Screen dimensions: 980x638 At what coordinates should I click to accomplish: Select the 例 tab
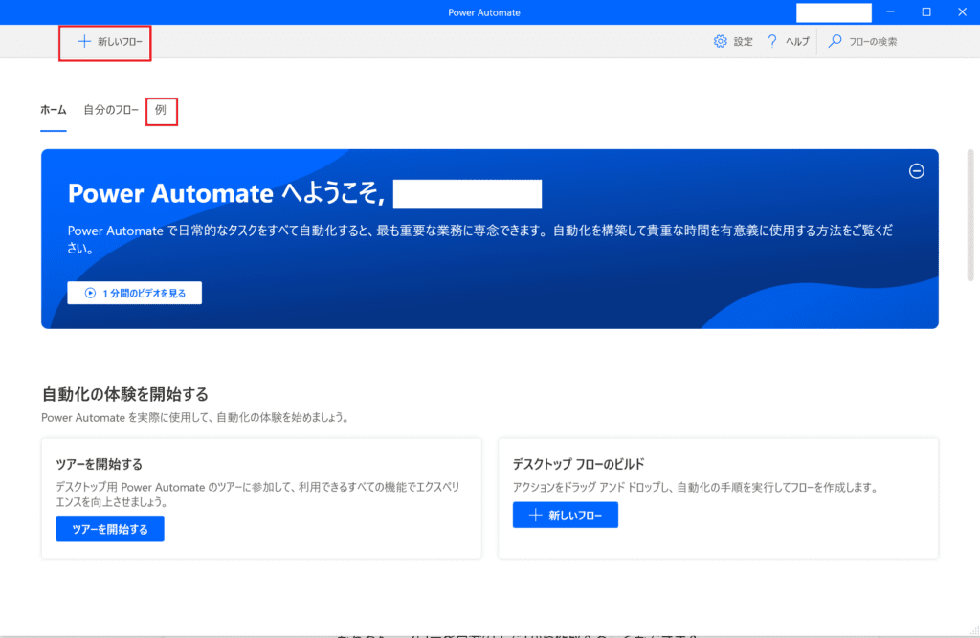click(x=161, y=110)
